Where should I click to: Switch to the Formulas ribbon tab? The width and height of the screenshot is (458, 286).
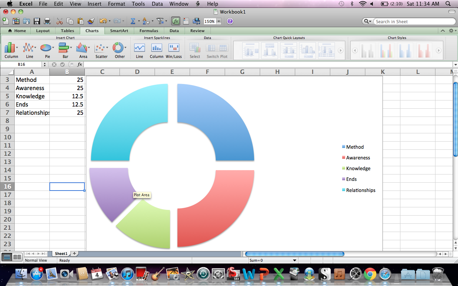click(149, 31)
